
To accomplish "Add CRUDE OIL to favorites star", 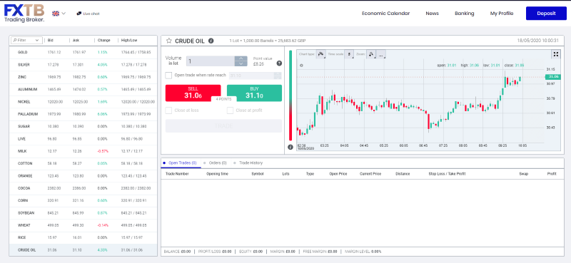I will click(168, 41).
